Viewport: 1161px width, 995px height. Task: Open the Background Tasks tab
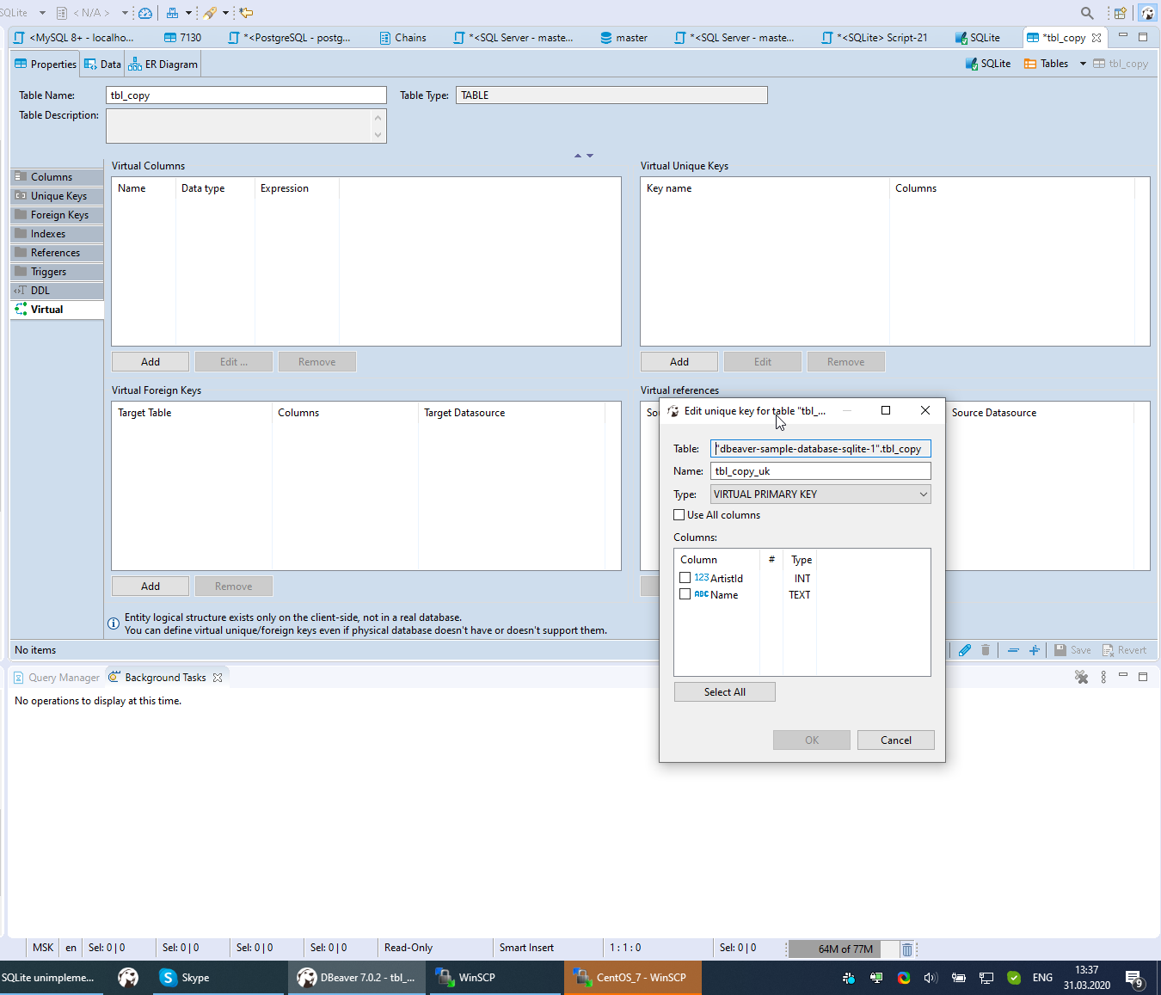[x=165, y=677]
